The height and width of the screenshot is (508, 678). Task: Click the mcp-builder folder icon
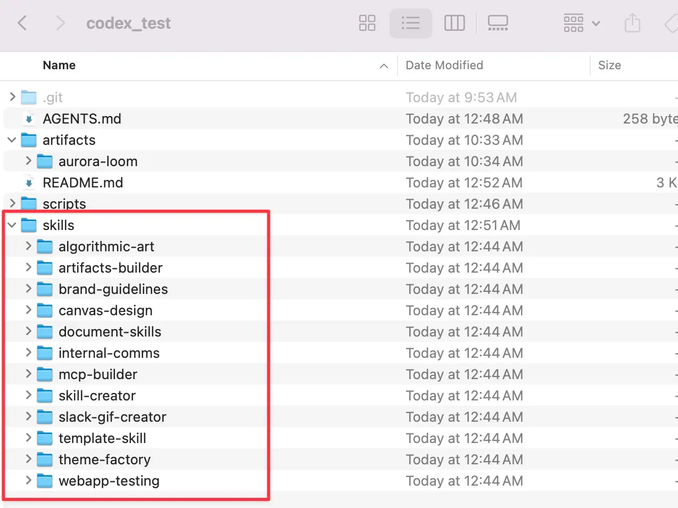click(x=45, y=374)
